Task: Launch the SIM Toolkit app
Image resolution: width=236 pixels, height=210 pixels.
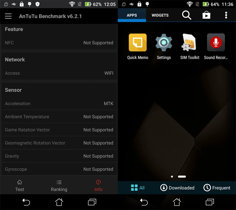Action: click(190, 47)
